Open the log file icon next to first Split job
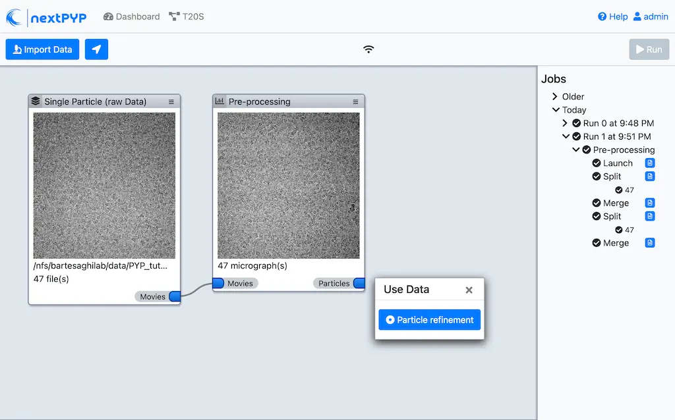Screen dimensions: 675x420 pyautogui.click(x=650, y=176)
